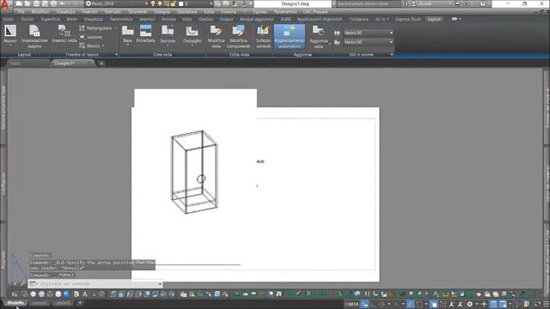Click the Modifica componenti icon
The width and height of the screenshot is (550, 309).
pyautogui.click(x=239, y=31)
